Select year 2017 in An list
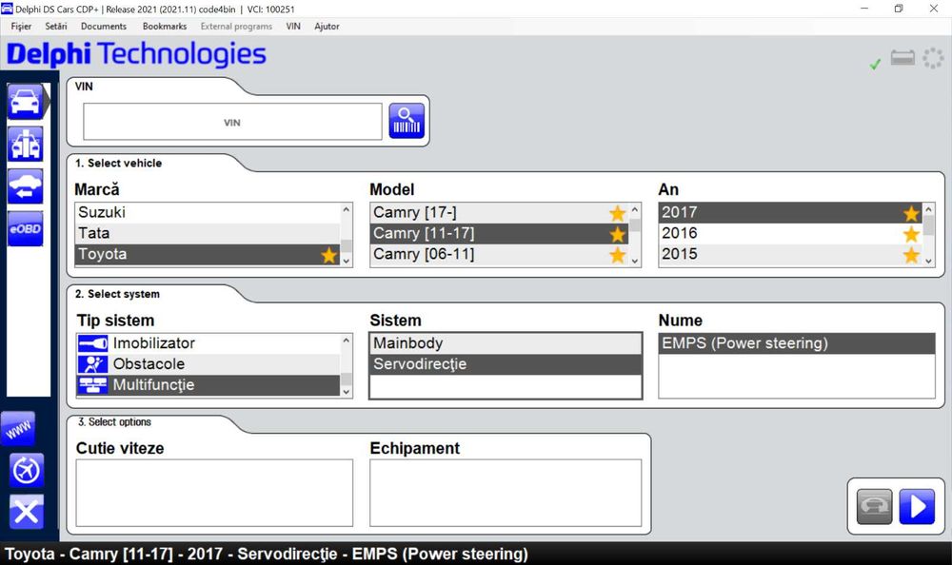 point(790,212)
